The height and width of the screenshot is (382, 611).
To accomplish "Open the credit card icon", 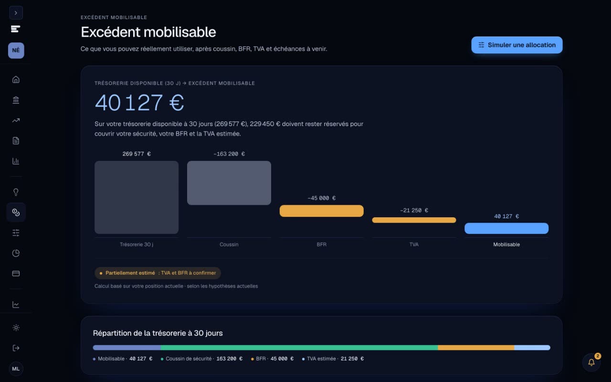I will point(16,274).
